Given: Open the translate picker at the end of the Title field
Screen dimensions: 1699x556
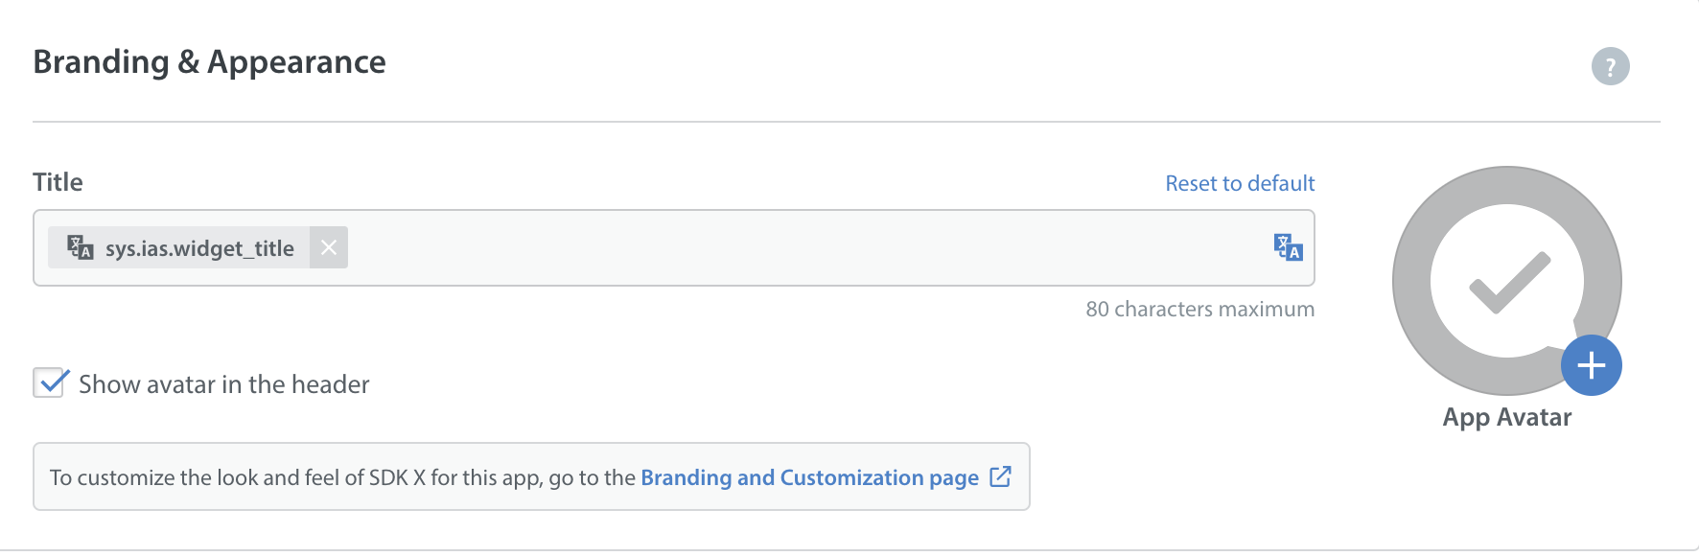Looking at the screenshot, I should [1288, 247].
